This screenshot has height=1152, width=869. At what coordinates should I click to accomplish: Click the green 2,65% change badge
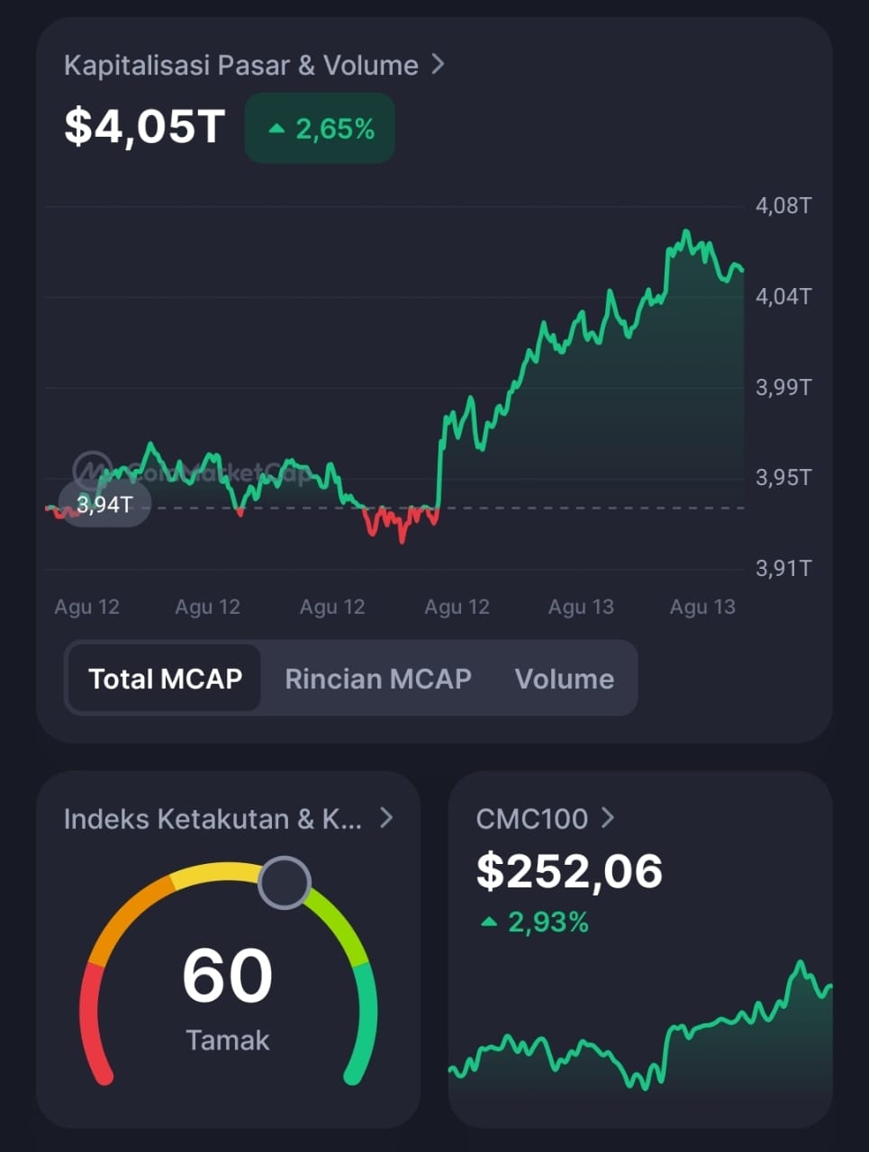click(x=320, y=129)
